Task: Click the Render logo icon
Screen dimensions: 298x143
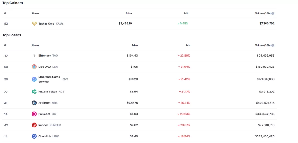Action: (34, 125)
